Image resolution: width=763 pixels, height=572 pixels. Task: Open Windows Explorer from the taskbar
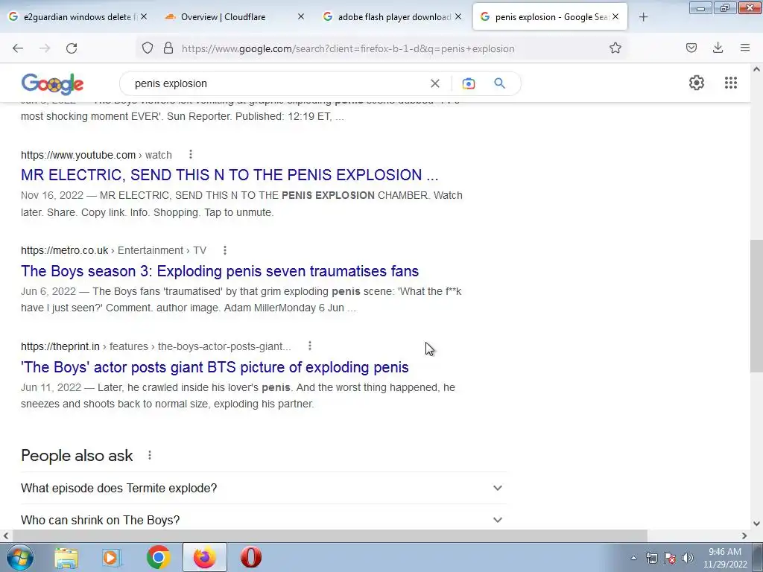66,558
